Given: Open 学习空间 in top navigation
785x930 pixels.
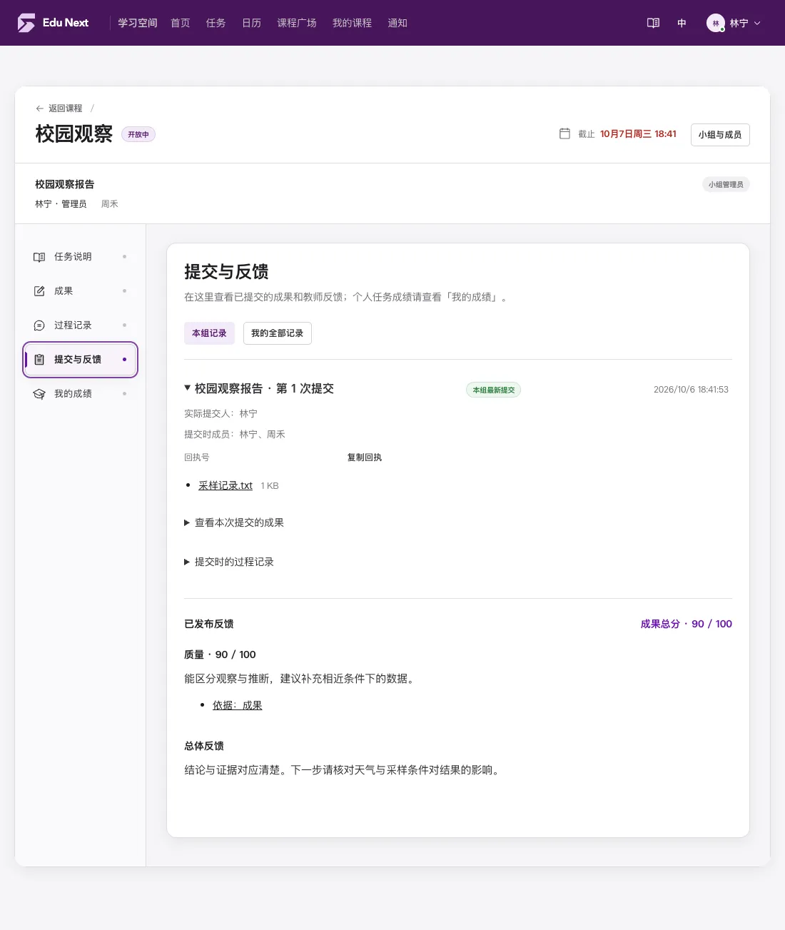Looking at the screenshot, I should [x=138, y=23].
